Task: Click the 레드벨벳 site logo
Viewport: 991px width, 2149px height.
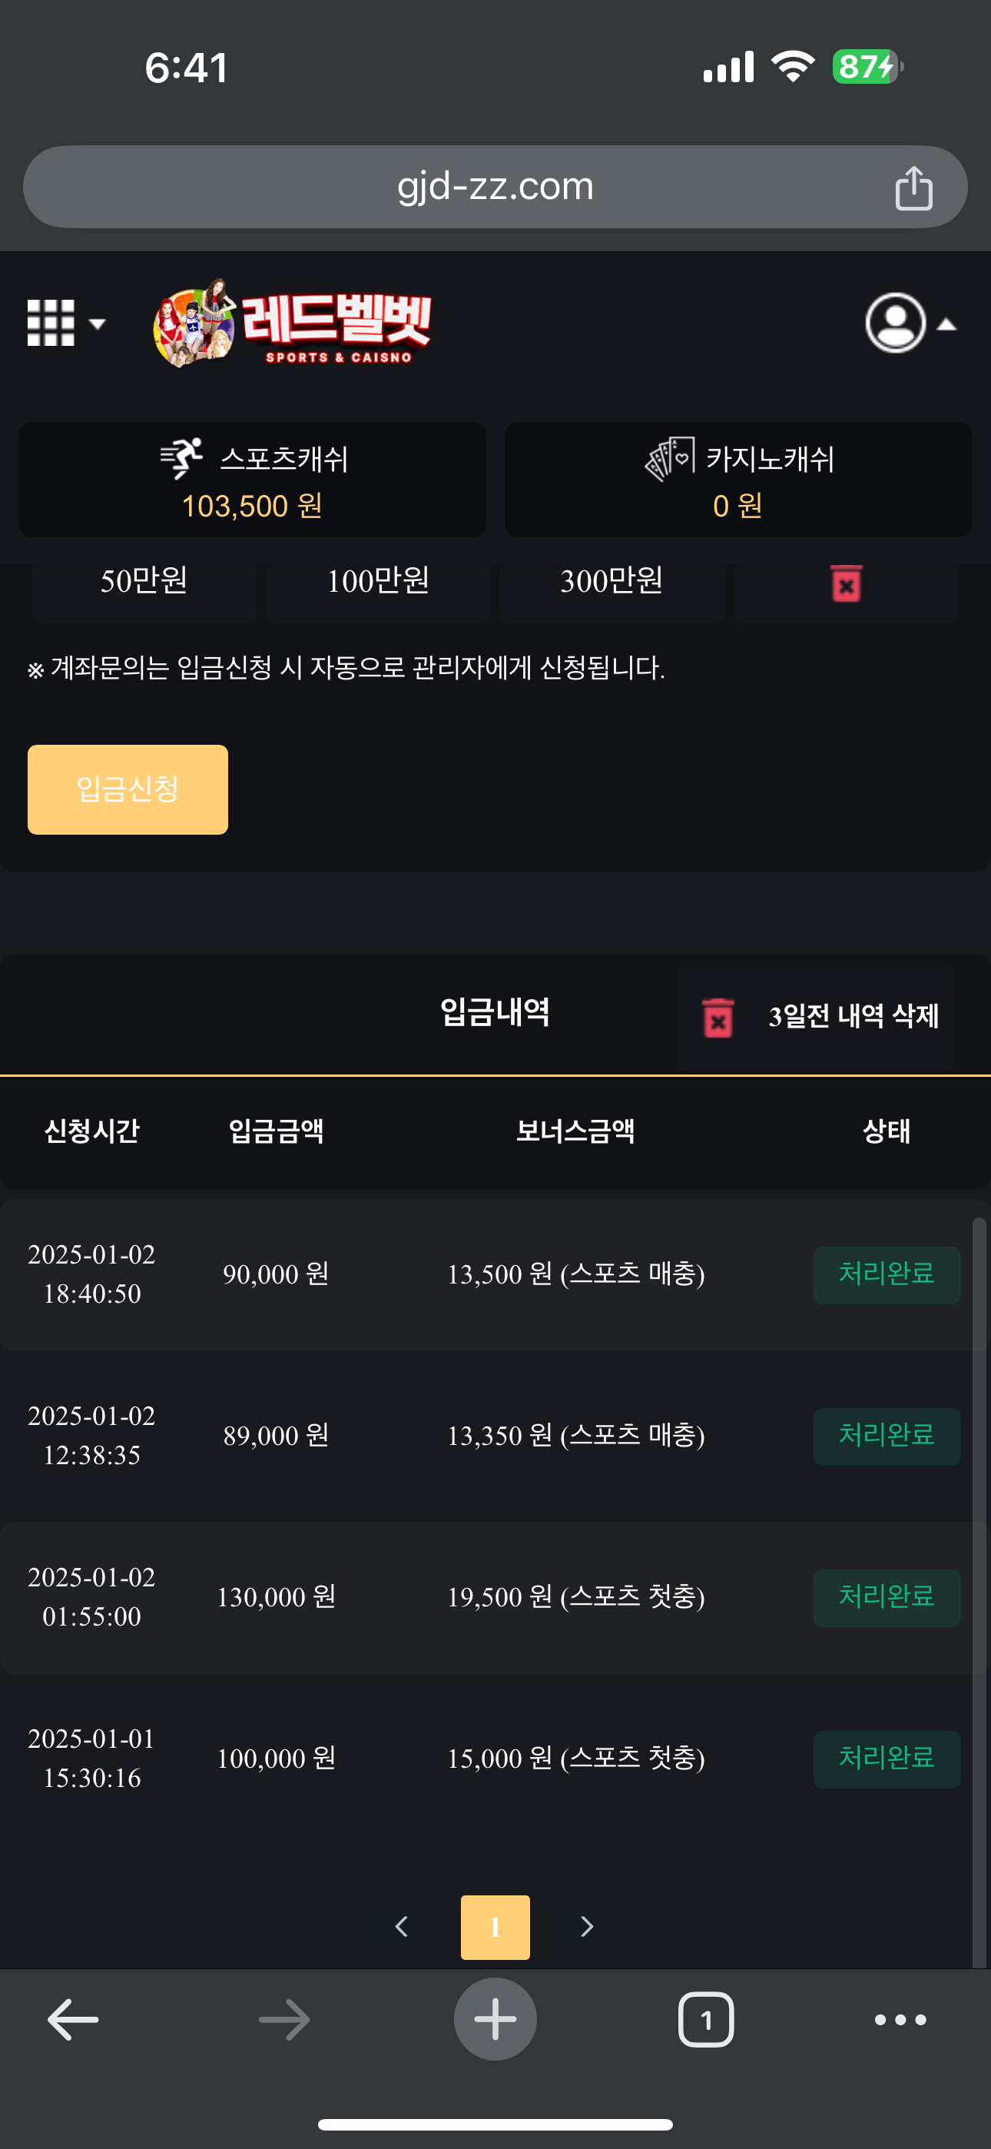Action: [x=292, y=324]
